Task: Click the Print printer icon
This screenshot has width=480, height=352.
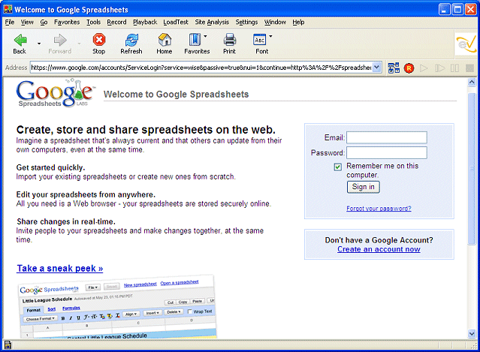Action: 230,40
